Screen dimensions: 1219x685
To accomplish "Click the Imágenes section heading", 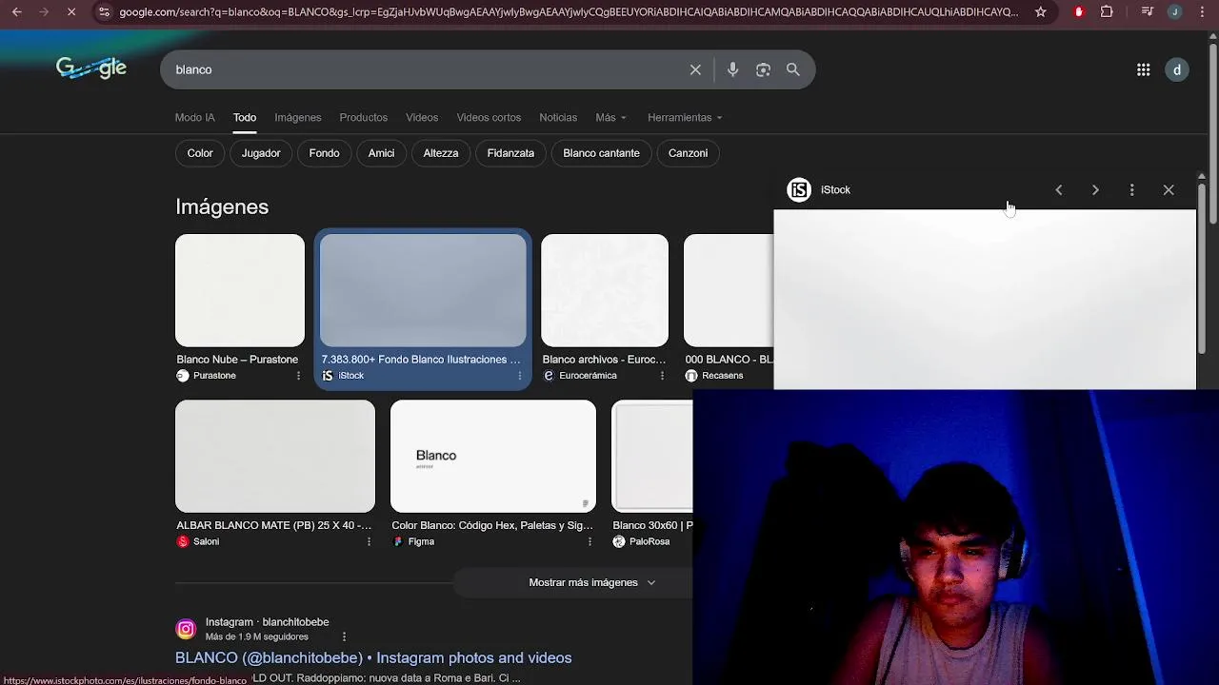I will [x=222, y=206].
